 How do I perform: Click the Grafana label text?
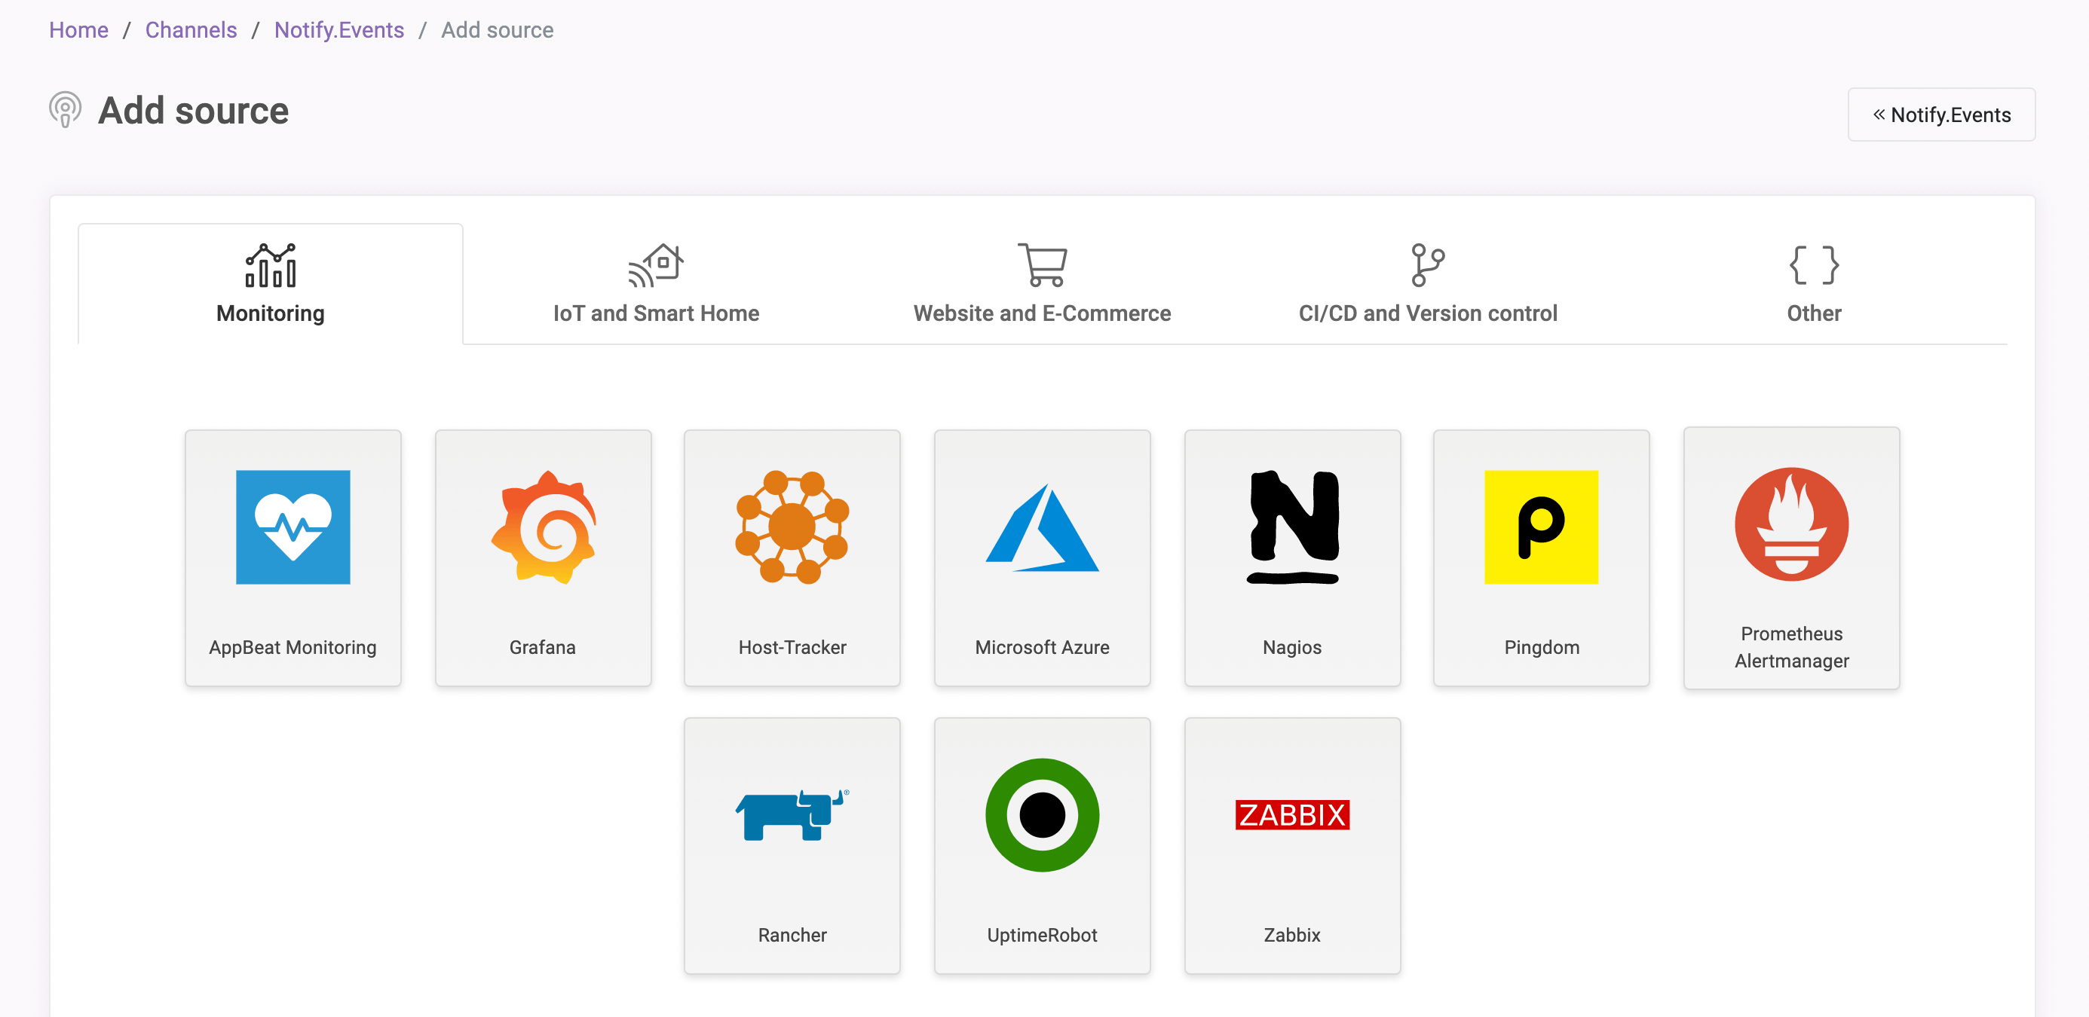543,646
